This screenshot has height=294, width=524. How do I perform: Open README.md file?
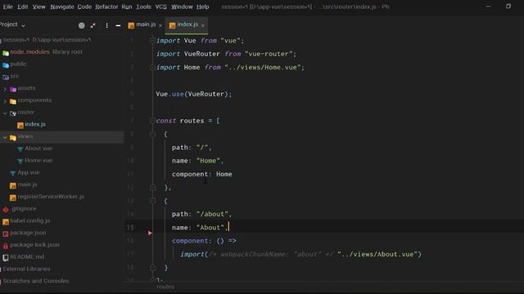tap(27, 256)
